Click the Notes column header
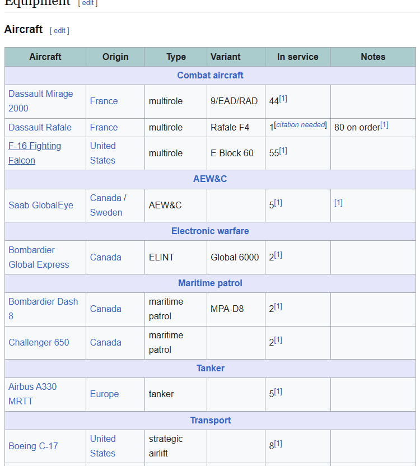420x466 pixels. coord(373,57)
